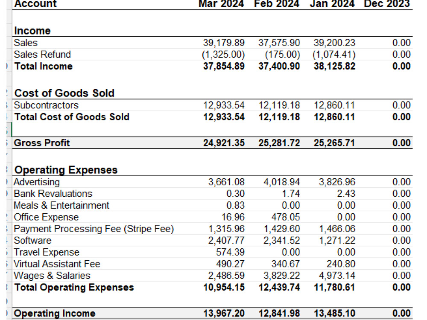Select Payment Processing Fee (Stripe Fee) label
The height and width of the screenshot is (320, 427).
click(94, 229)
